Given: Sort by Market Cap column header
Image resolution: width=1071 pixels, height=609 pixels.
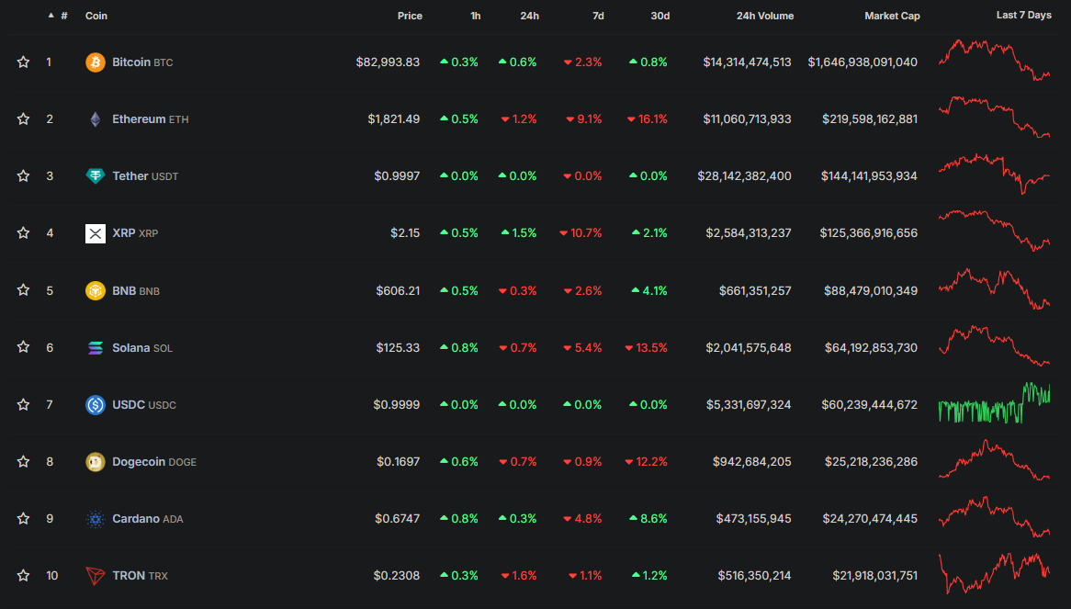Looking at the screenshot, I should [x=892, y=16].
